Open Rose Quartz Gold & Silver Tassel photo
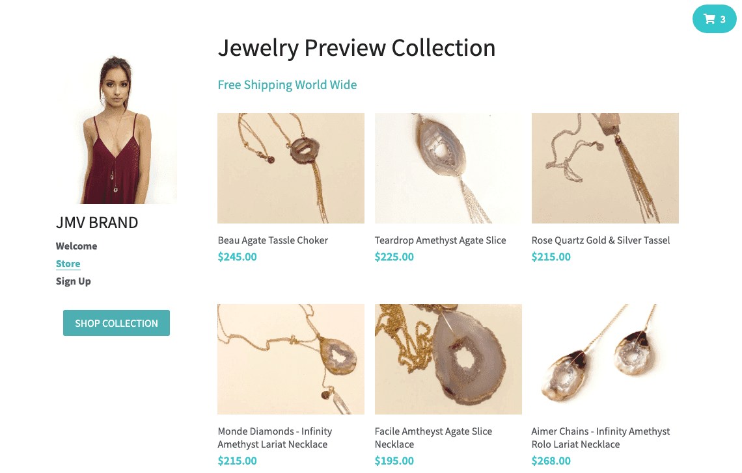This screenshot has height=473, width=742. [x=605, y=168]
